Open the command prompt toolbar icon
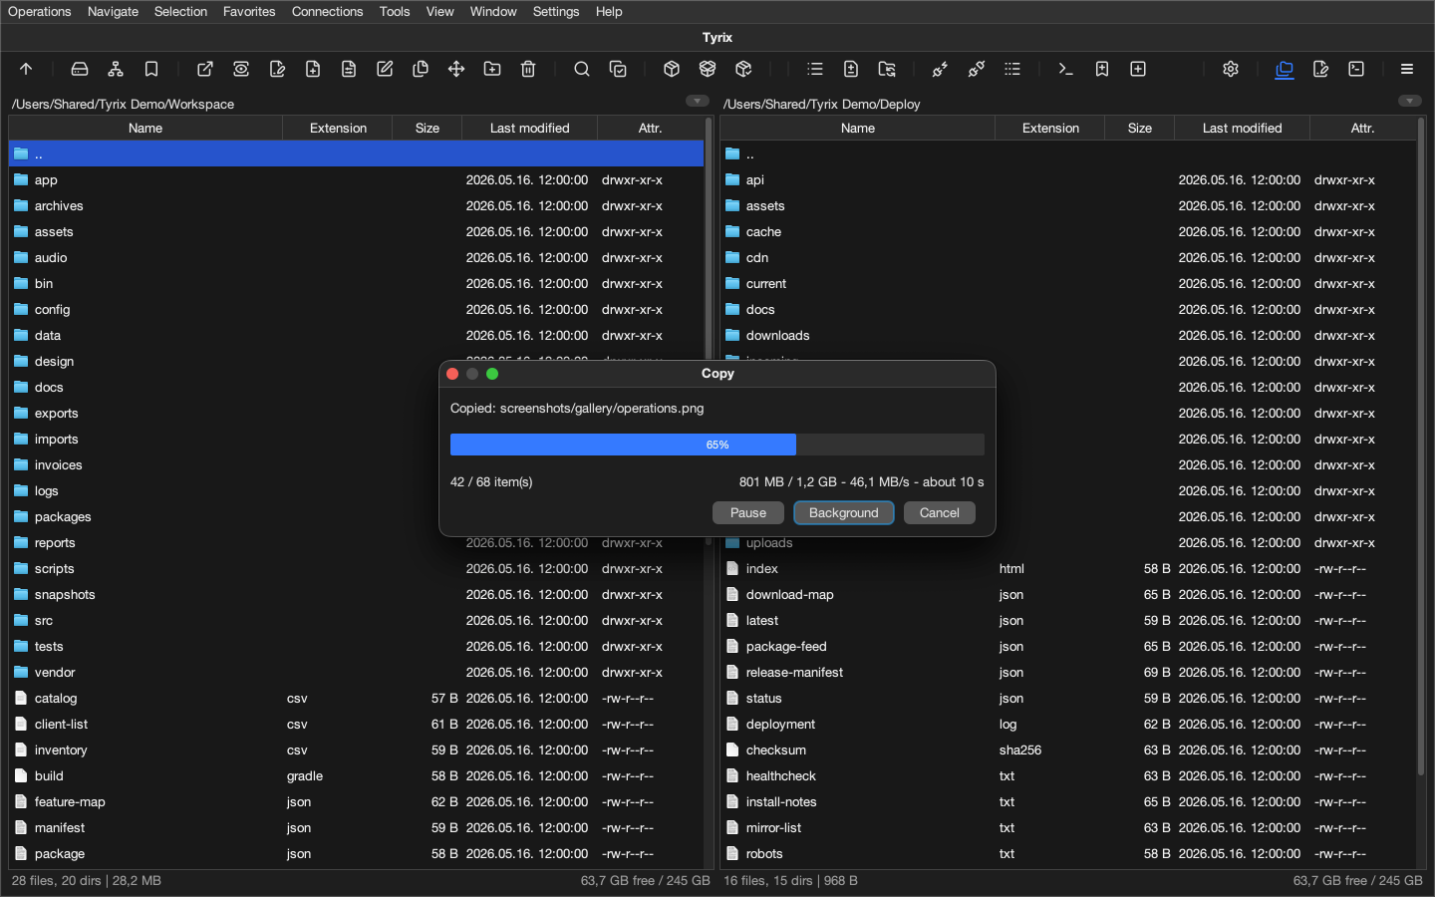This screenshot has height=897, width=1435. [x=1066, y=69]
